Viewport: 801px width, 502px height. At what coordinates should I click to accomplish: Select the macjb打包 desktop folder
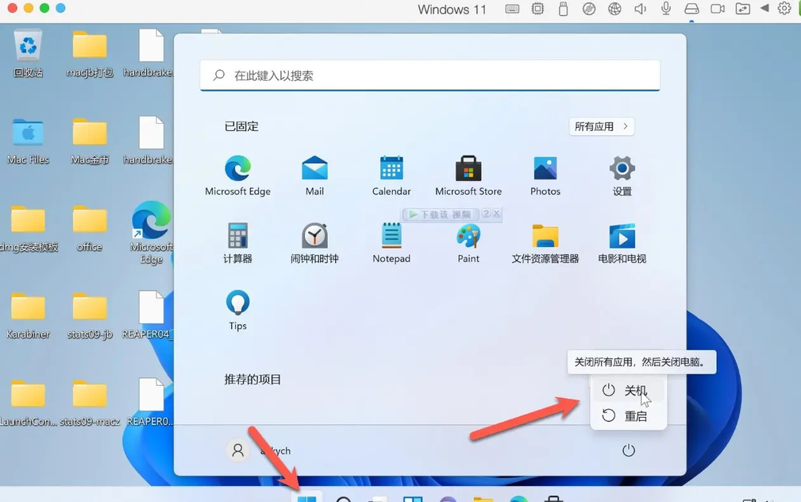90,53
